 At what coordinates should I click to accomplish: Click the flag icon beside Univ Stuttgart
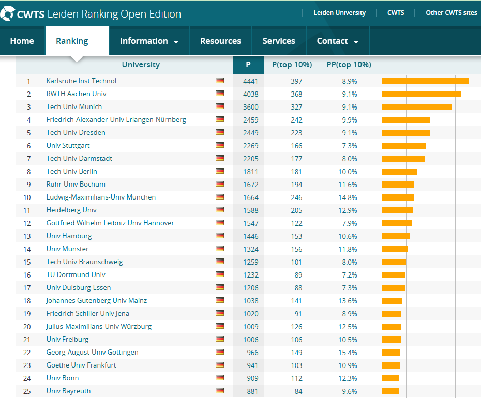(x=220, y=145)
